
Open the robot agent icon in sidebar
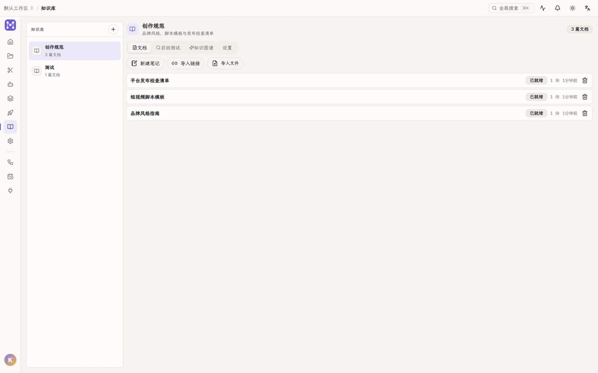[10, 84]
